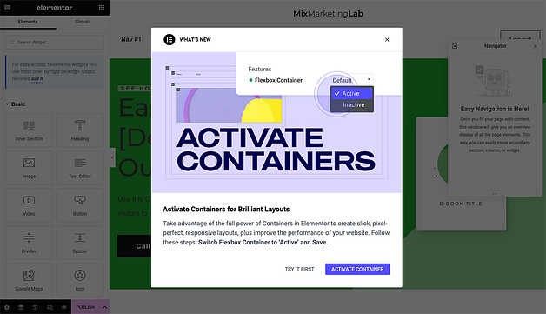This screenshot has width=546, height=314.
Task: Click the E-BOOK TITLE text on the page
Action: point(461,204)
